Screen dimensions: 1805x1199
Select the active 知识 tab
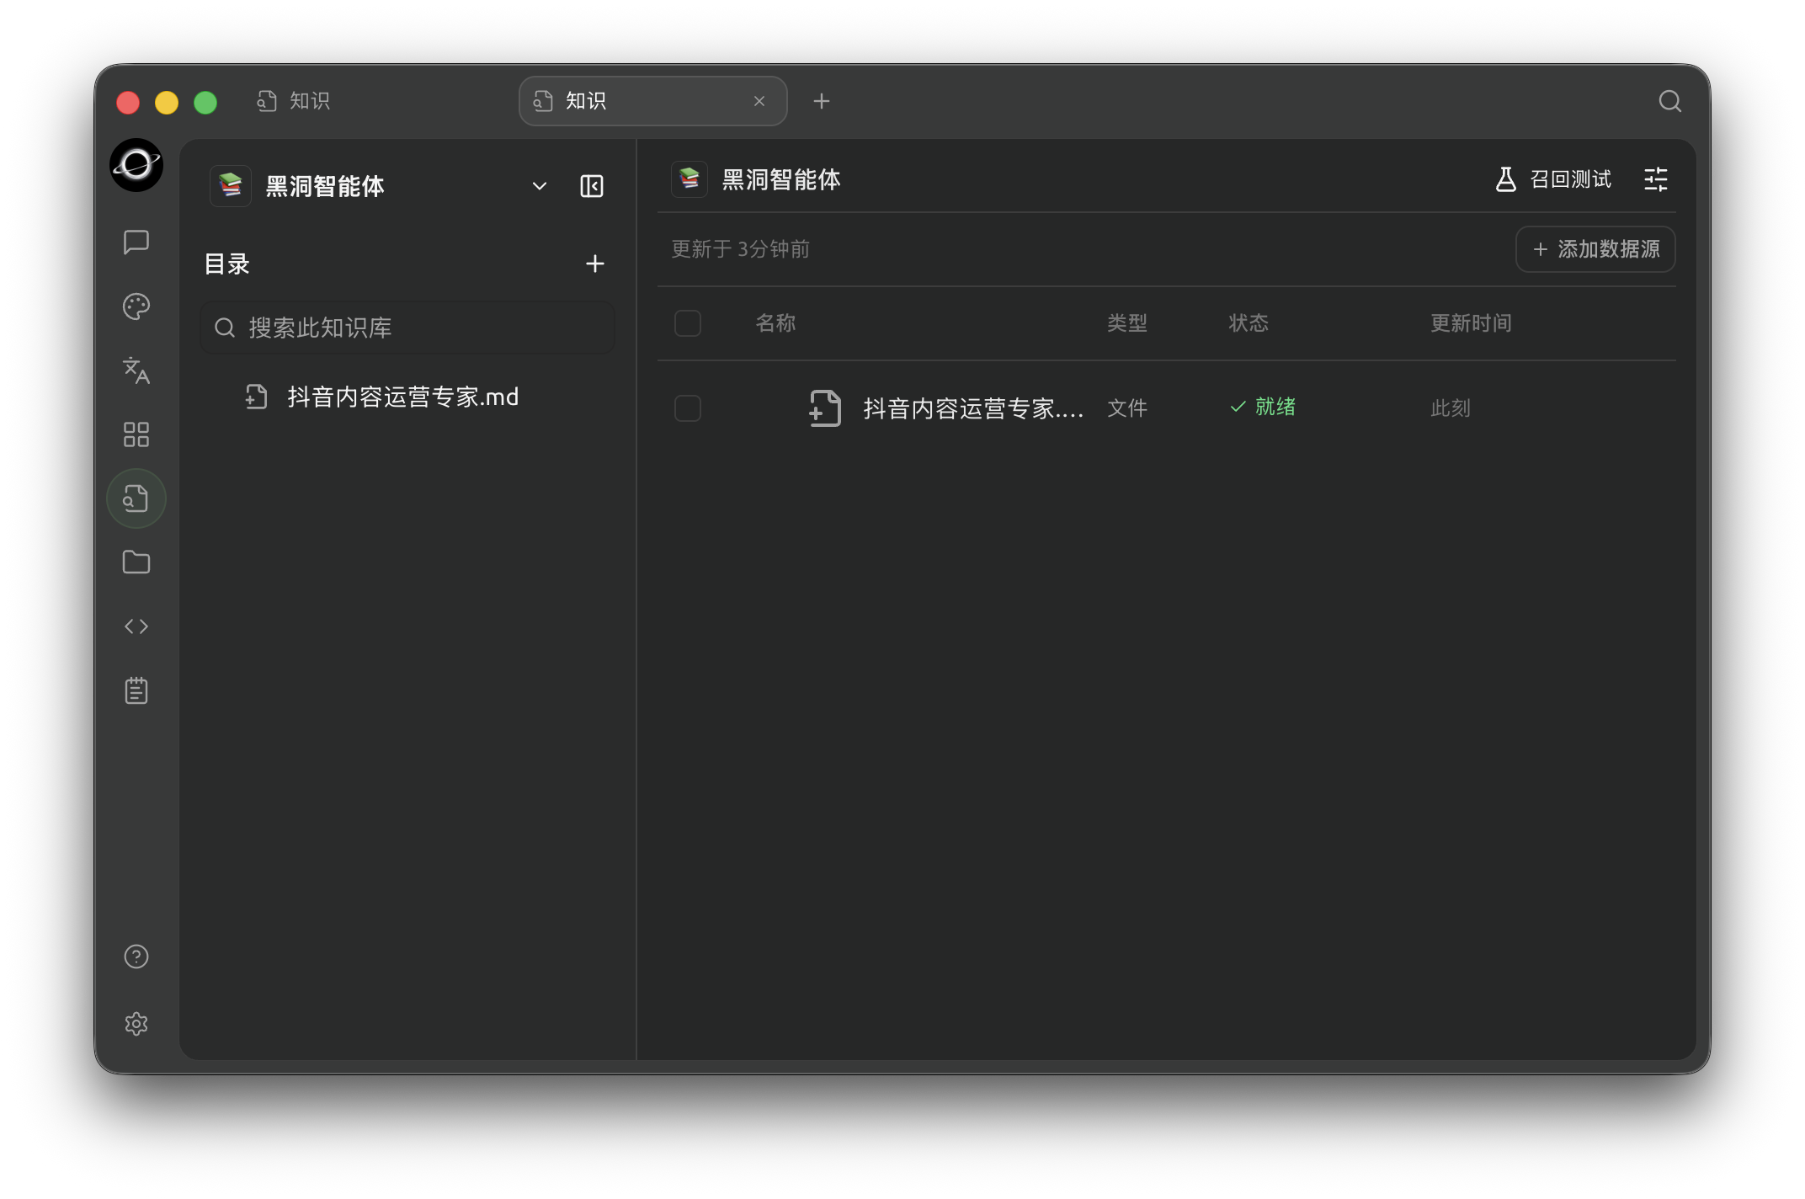coord(653,101)
